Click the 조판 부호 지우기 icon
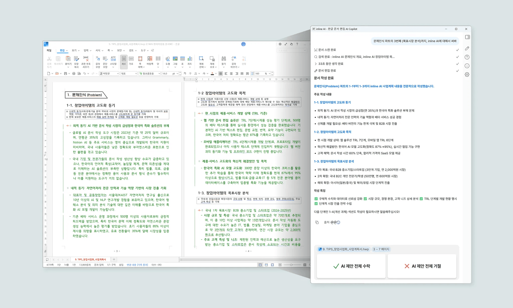Image resolution: width=513 pixels, height=308 pixels. [86, 59]
